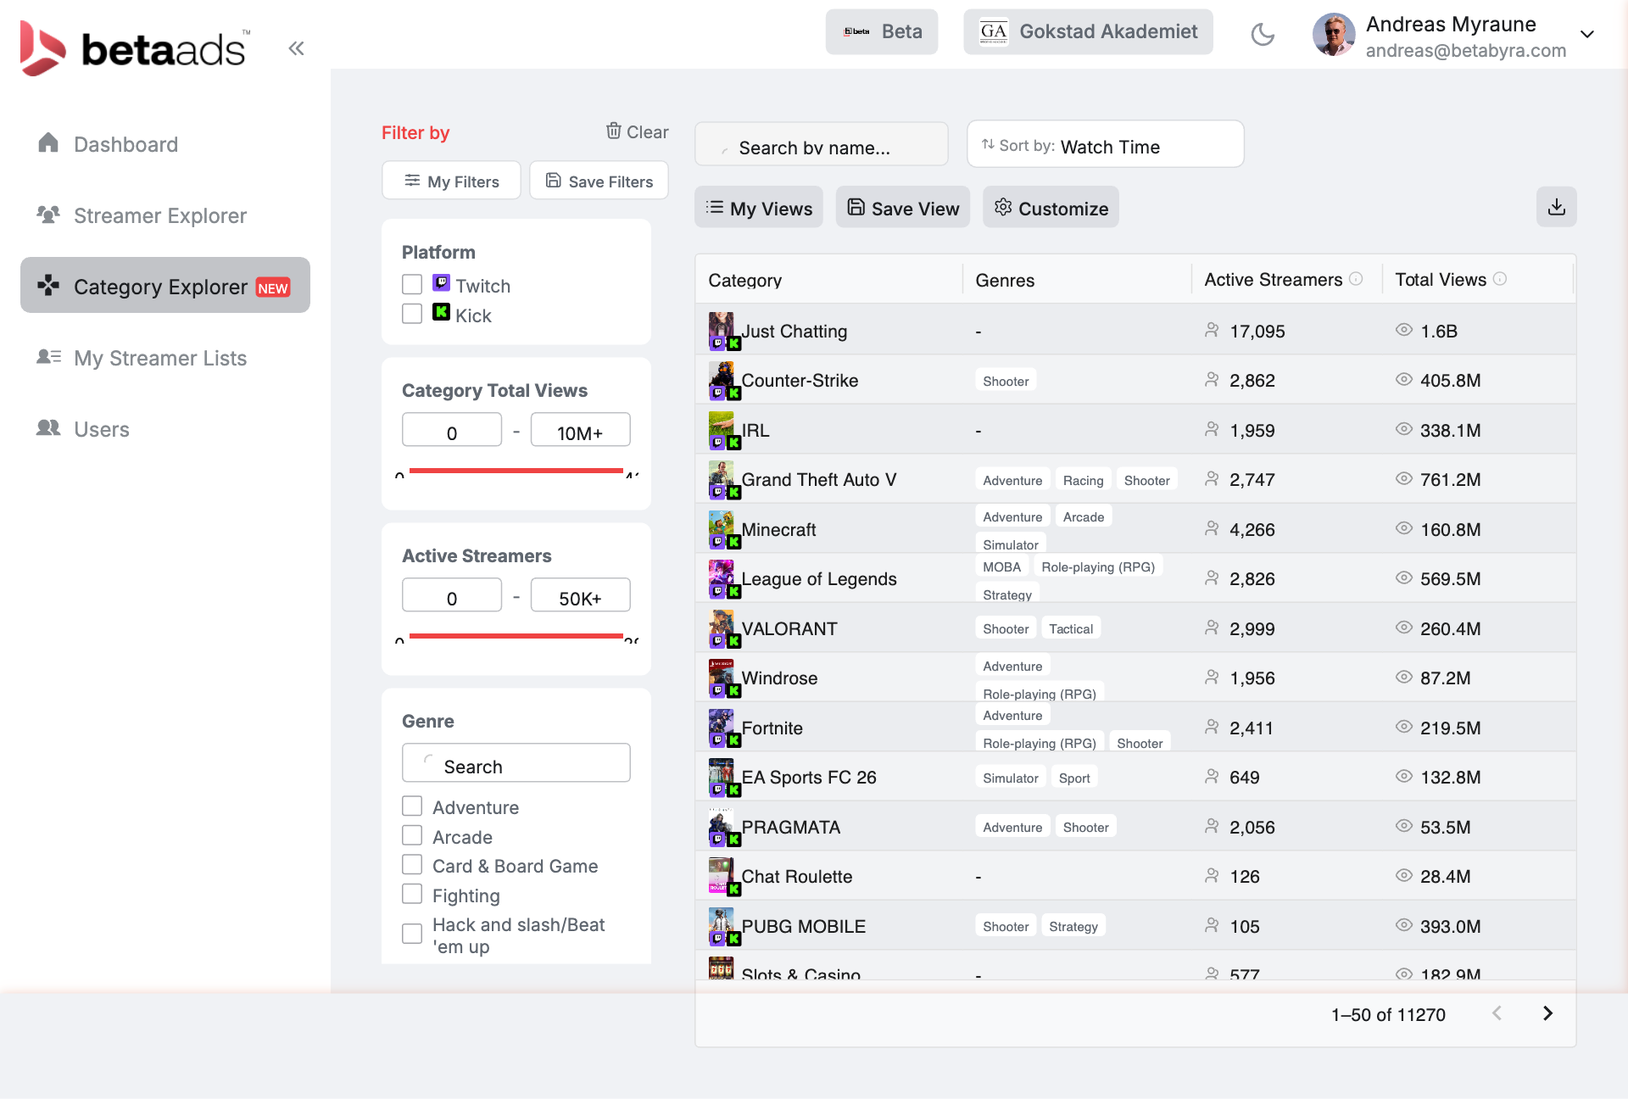This screenshot has height=1099, width=1628.
Task: Toggle dark mode moon icon
Action: coord(1263,34)
